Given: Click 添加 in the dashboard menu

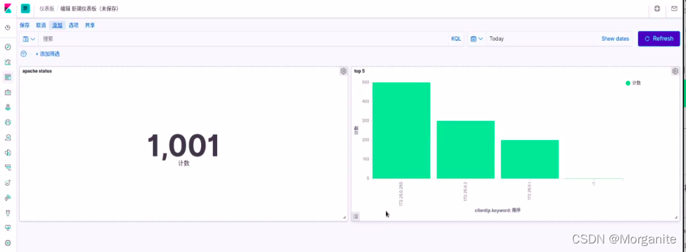Looking at the screenshot, I should [x=57, y=25].
